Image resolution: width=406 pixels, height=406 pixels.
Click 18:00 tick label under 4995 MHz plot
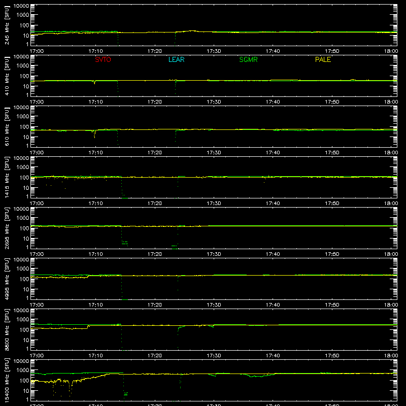tap(391, 305)
